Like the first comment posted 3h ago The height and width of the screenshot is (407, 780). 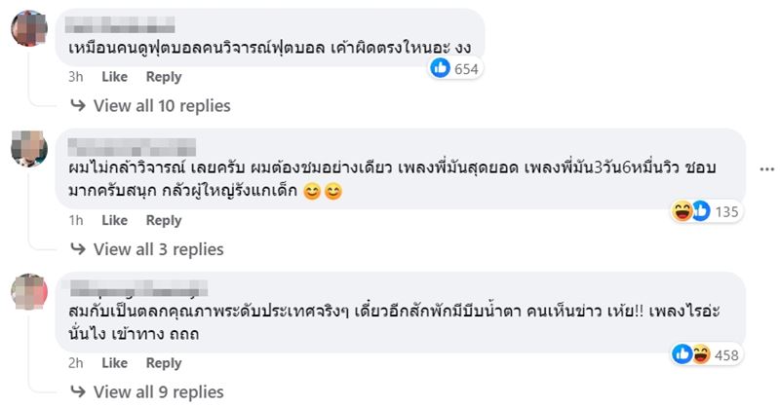tap(115, 77)
